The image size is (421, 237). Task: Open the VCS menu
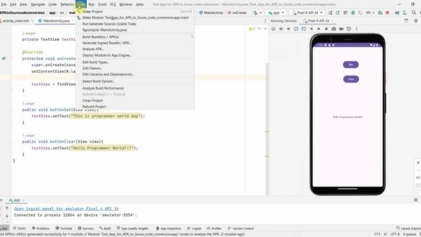pos(112,5)
